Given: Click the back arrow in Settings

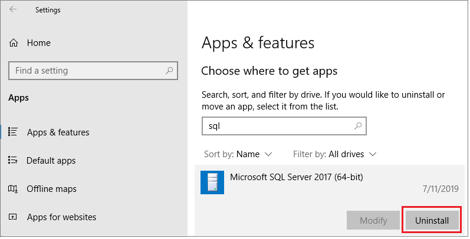Looking at the screenshot, I should (x=13, y=10).
